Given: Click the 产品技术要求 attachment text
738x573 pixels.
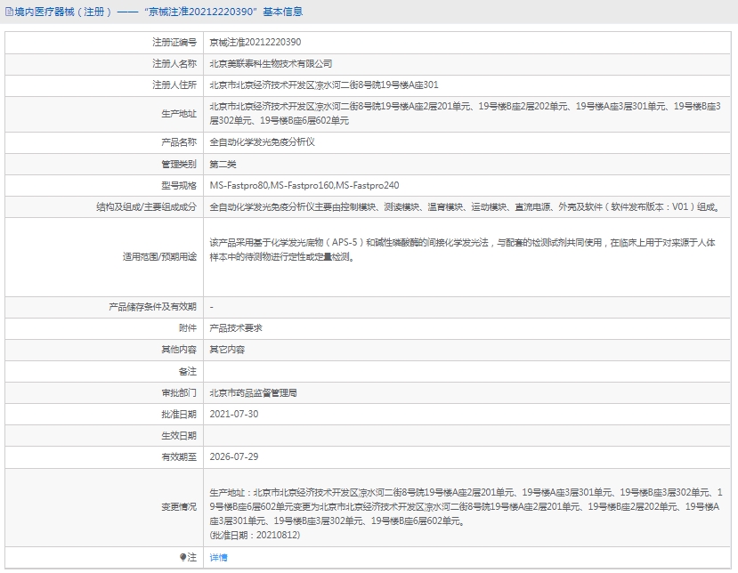Looking at the screenshot, I should (236, 328).
